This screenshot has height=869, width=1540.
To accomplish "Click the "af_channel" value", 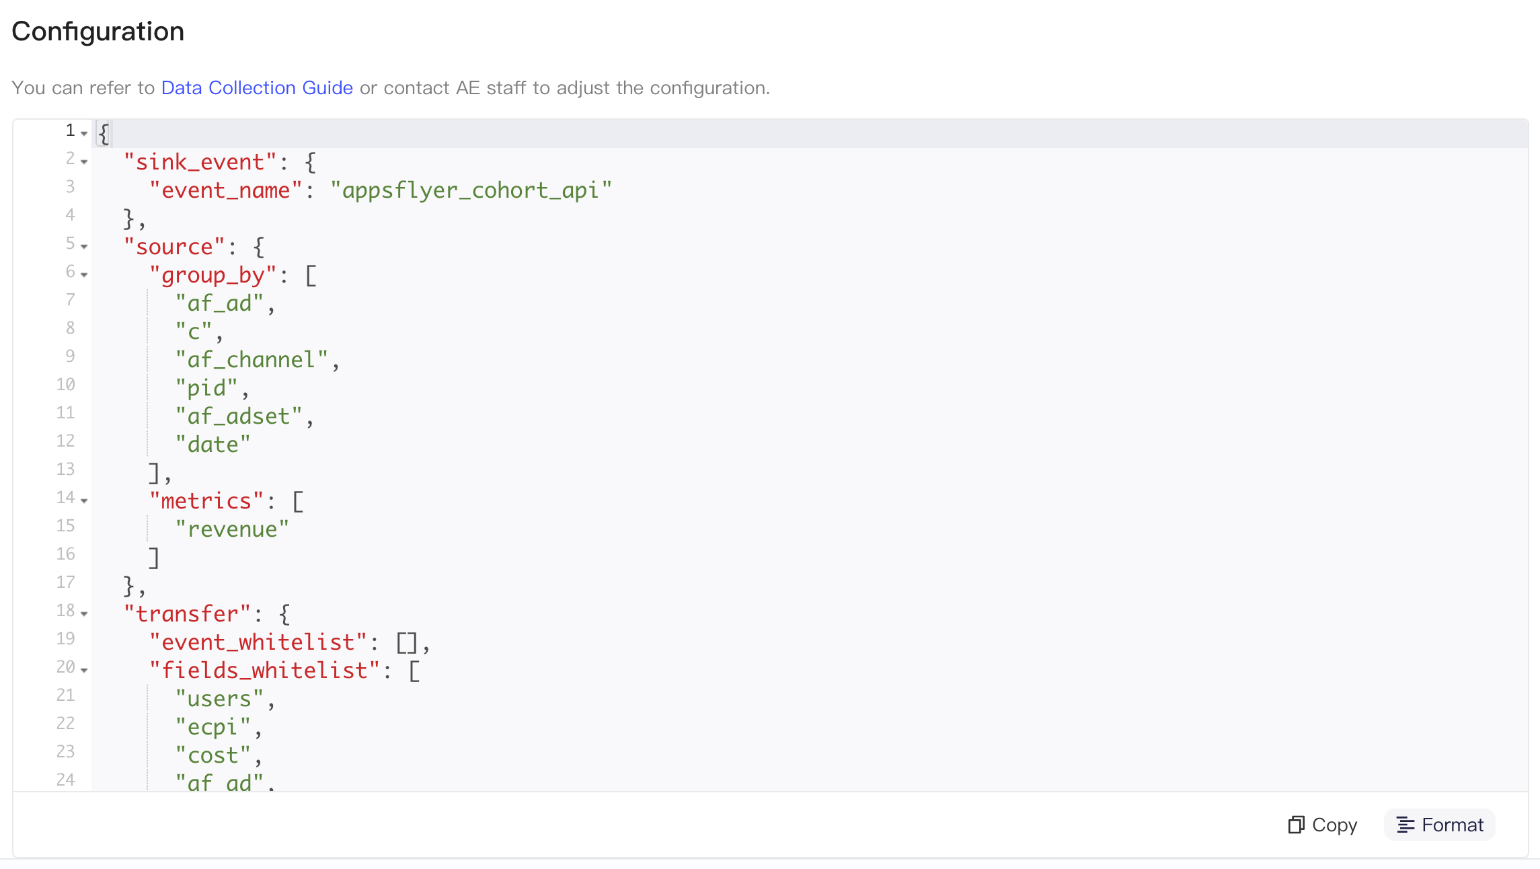I will 252,360.
